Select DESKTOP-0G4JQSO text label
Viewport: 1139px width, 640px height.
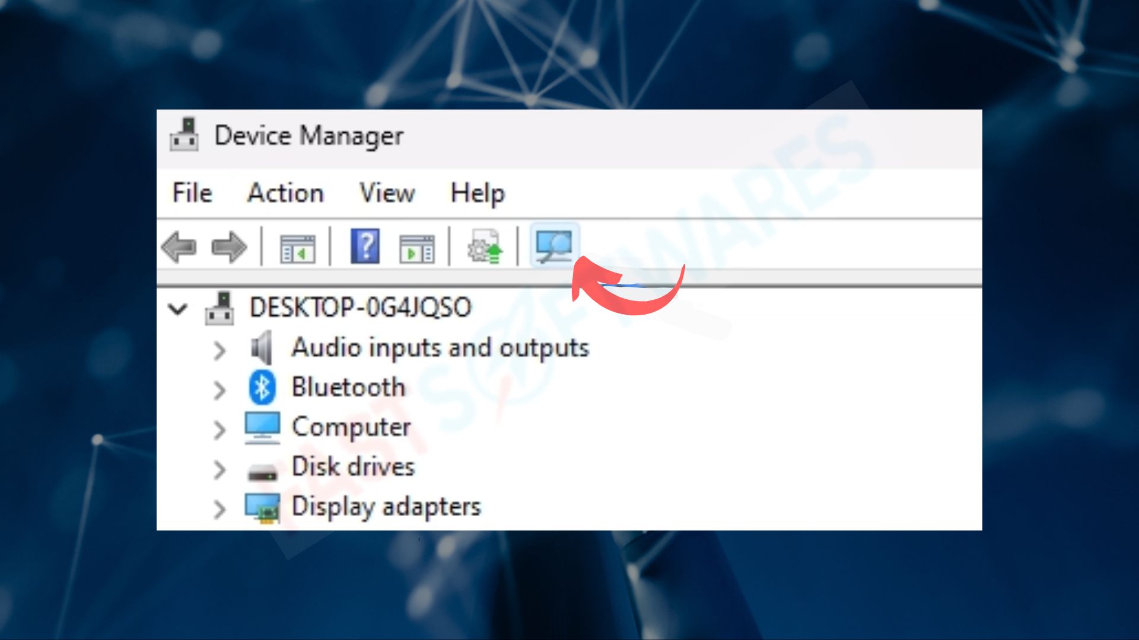[360, 307]
